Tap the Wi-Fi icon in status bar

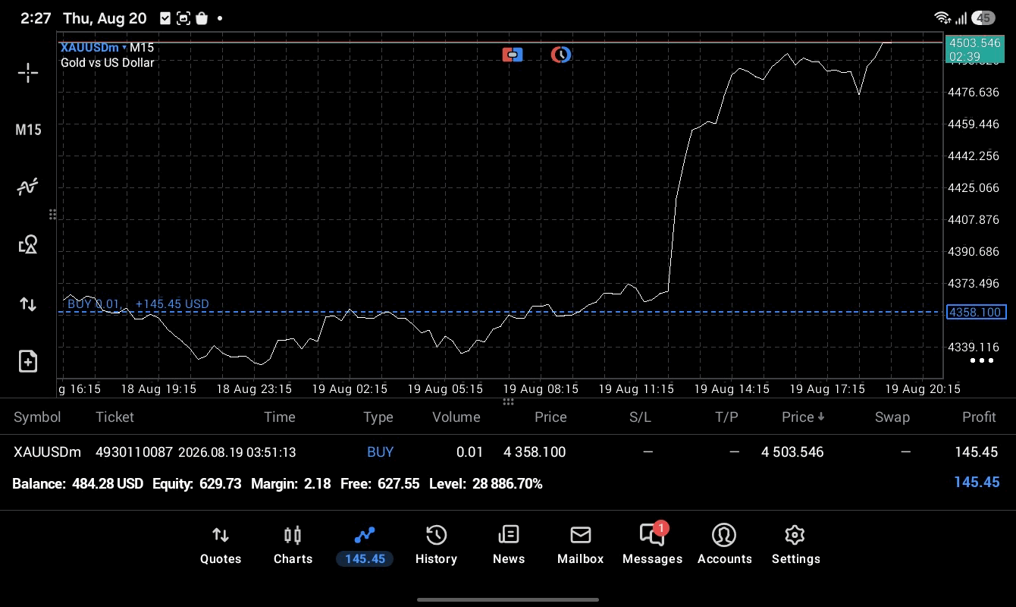coord(942,18)
